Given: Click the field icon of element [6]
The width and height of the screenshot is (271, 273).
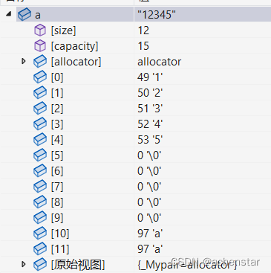Looking at the screenshot, I should (x=40, y=171).
